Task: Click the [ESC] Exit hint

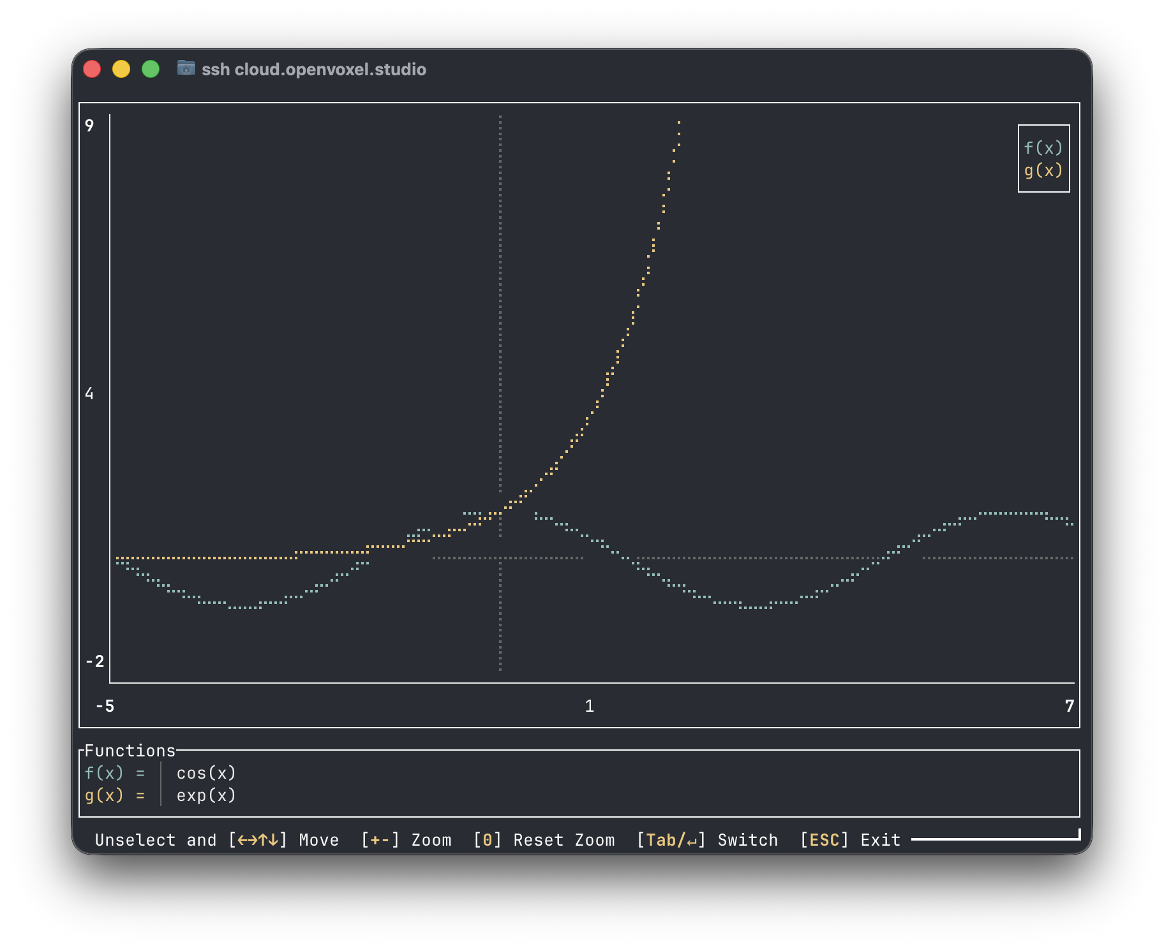Action: 850,840
